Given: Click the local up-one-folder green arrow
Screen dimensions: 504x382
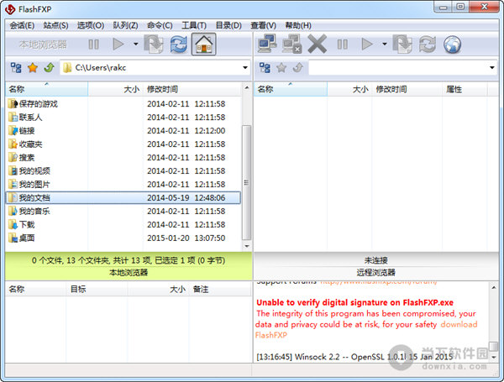Looking at the screenshot, I should pyautogui.click(x=50, y=68).
